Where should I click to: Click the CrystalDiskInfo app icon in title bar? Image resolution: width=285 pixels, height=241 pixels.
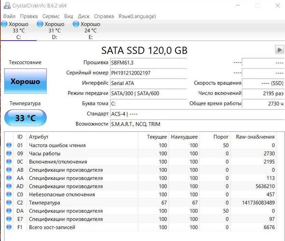(7, 6)
